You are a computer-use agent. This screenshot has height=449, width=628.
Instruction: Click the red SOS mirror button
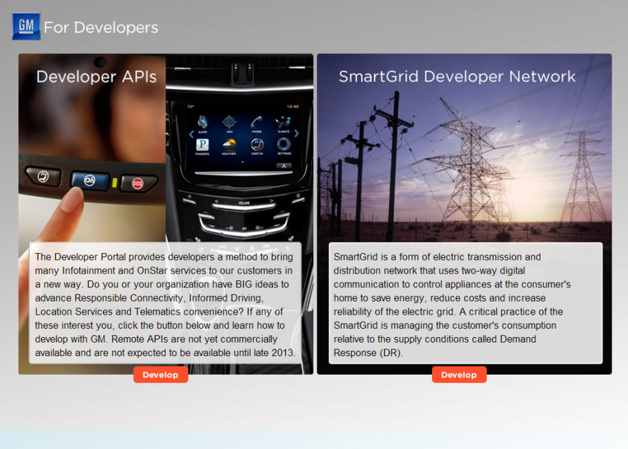pos(138,183)
